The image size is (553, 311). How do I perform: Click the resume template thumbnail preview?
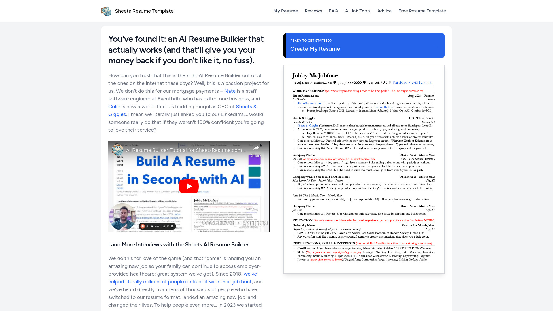364,169
